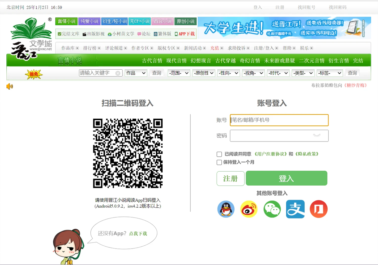Image resolution: width=378 pixels, height=265 pixels.
Task: Open the 作者专区 menu
Action: pyautogui.click(x=142, y=48)
